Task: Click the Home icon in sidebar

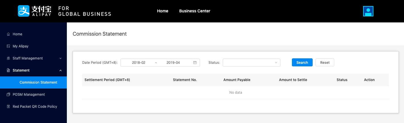Action: coord(8,34)
